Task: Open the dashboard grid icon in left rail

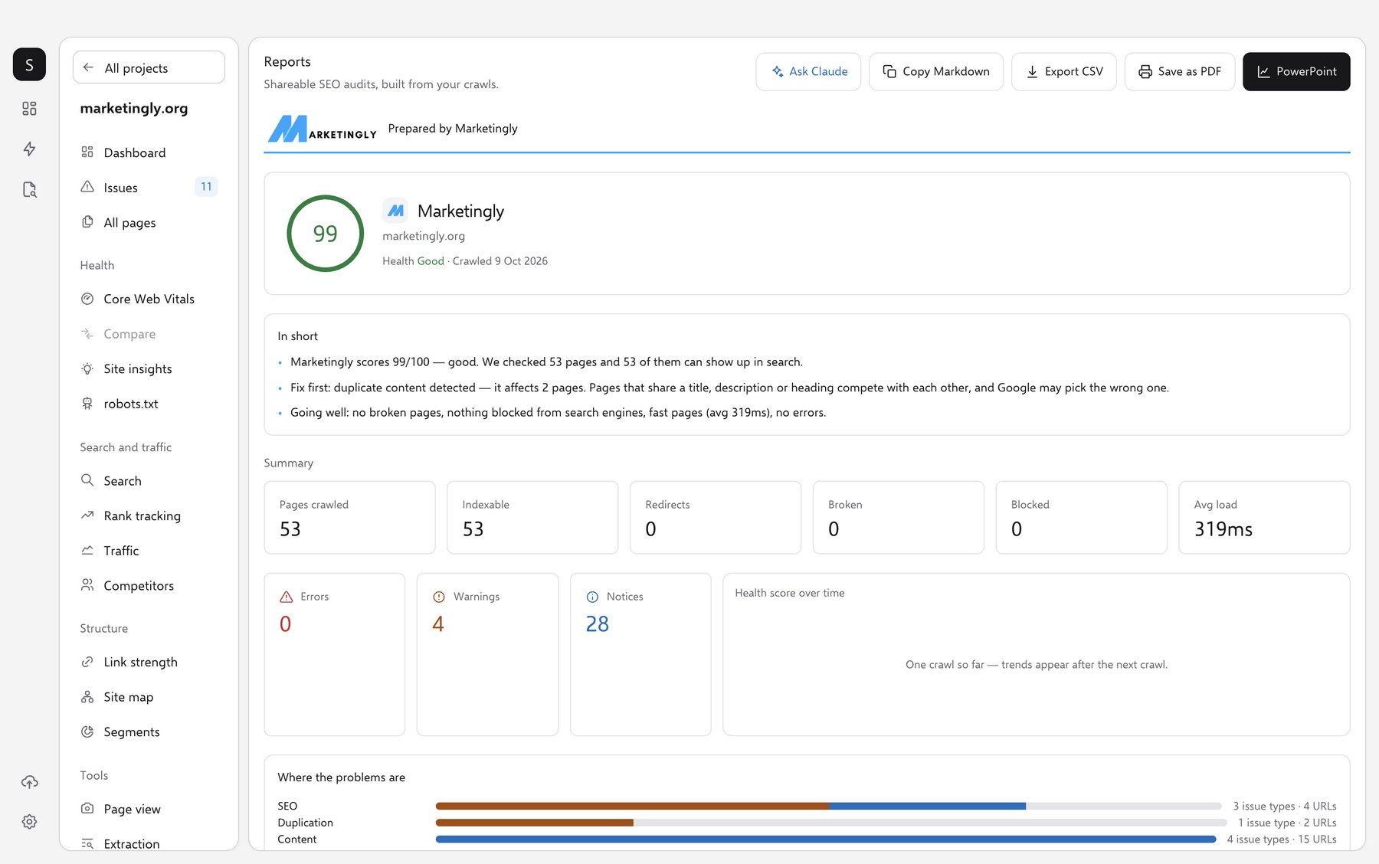Action: coord(29,109)
